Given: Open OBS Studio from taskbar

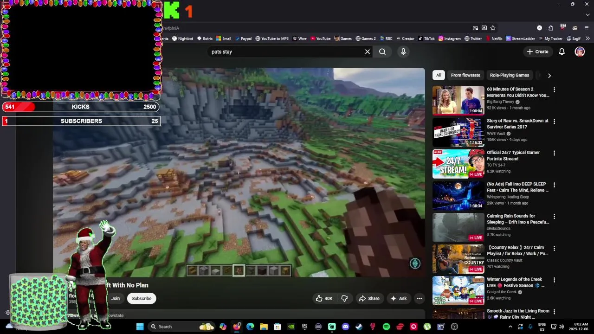Looking at the screenshot, I should 454,327.
